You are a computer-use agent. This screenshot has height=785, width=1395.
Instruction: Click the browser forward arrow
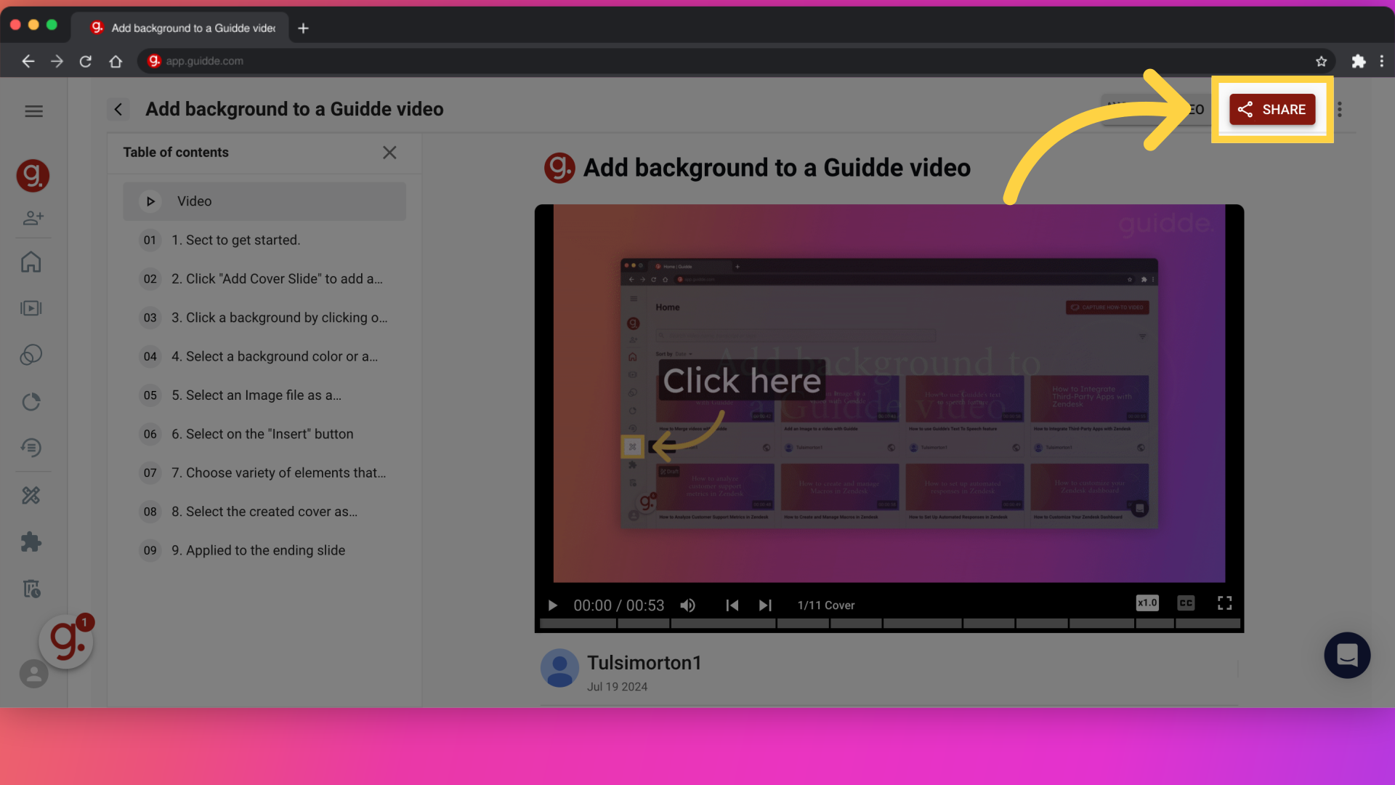(57, 62)
